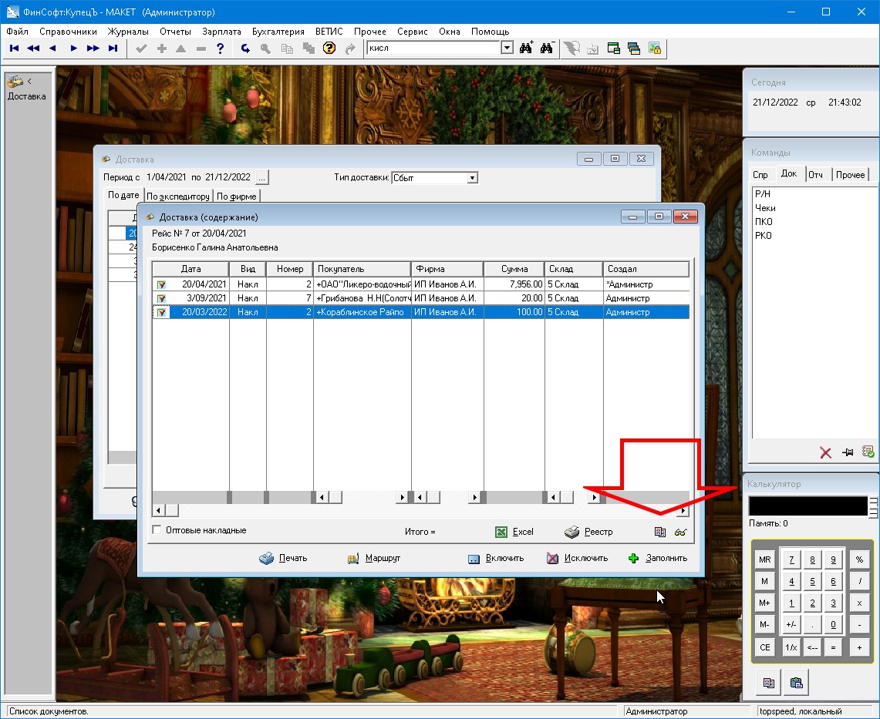880x719 pixels.
Task: Open period selection with the ellipsis button
Action: pos(262,178)
